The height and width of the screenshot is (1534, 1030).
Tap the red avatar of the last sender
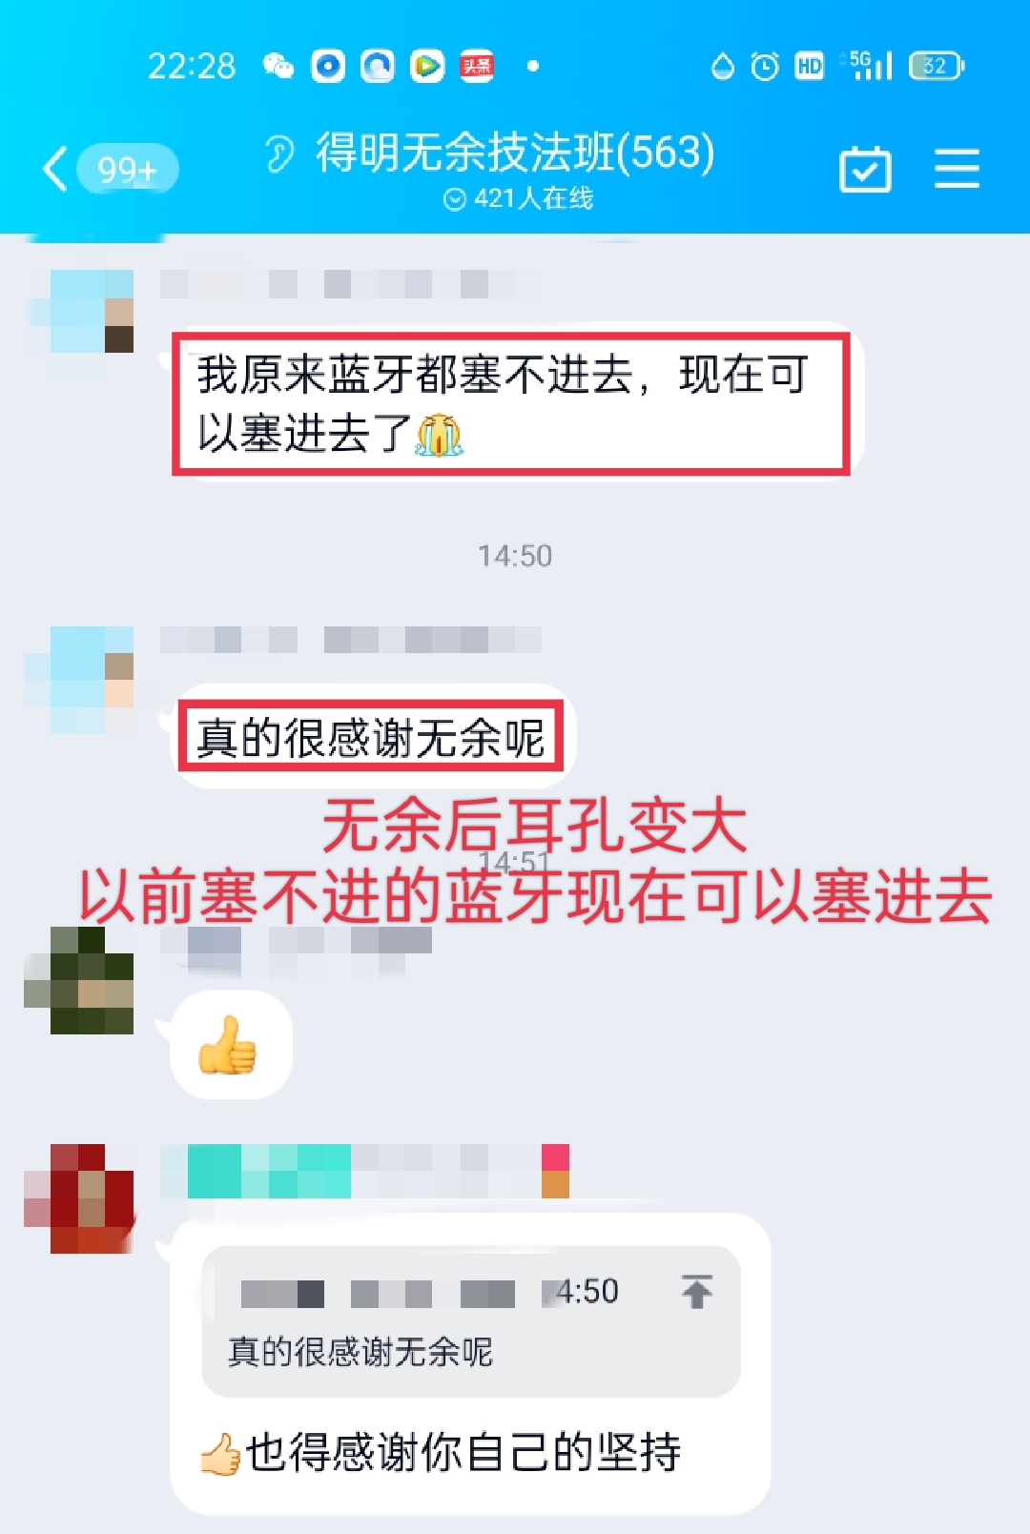coord(80,1198)
